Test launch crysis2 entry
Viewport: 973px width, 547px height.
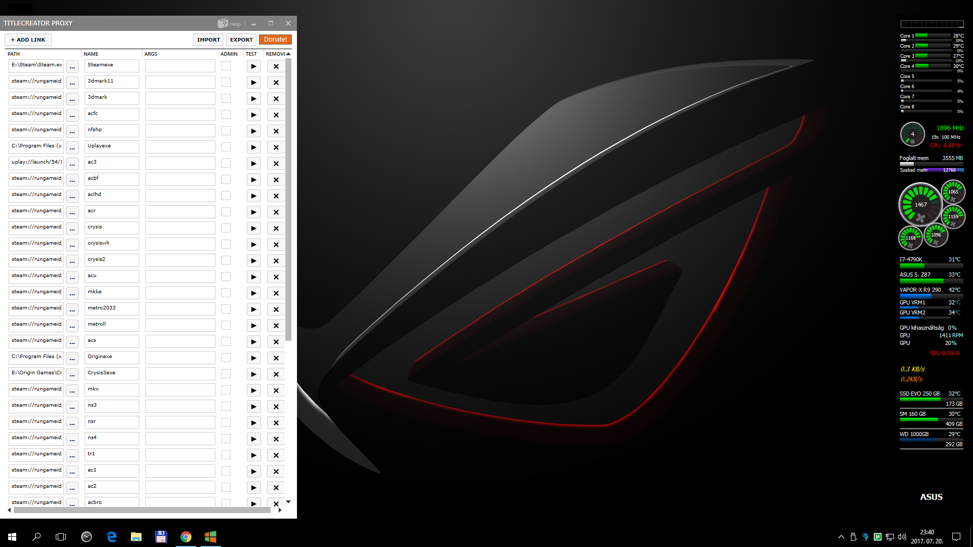tap(253, 261)
